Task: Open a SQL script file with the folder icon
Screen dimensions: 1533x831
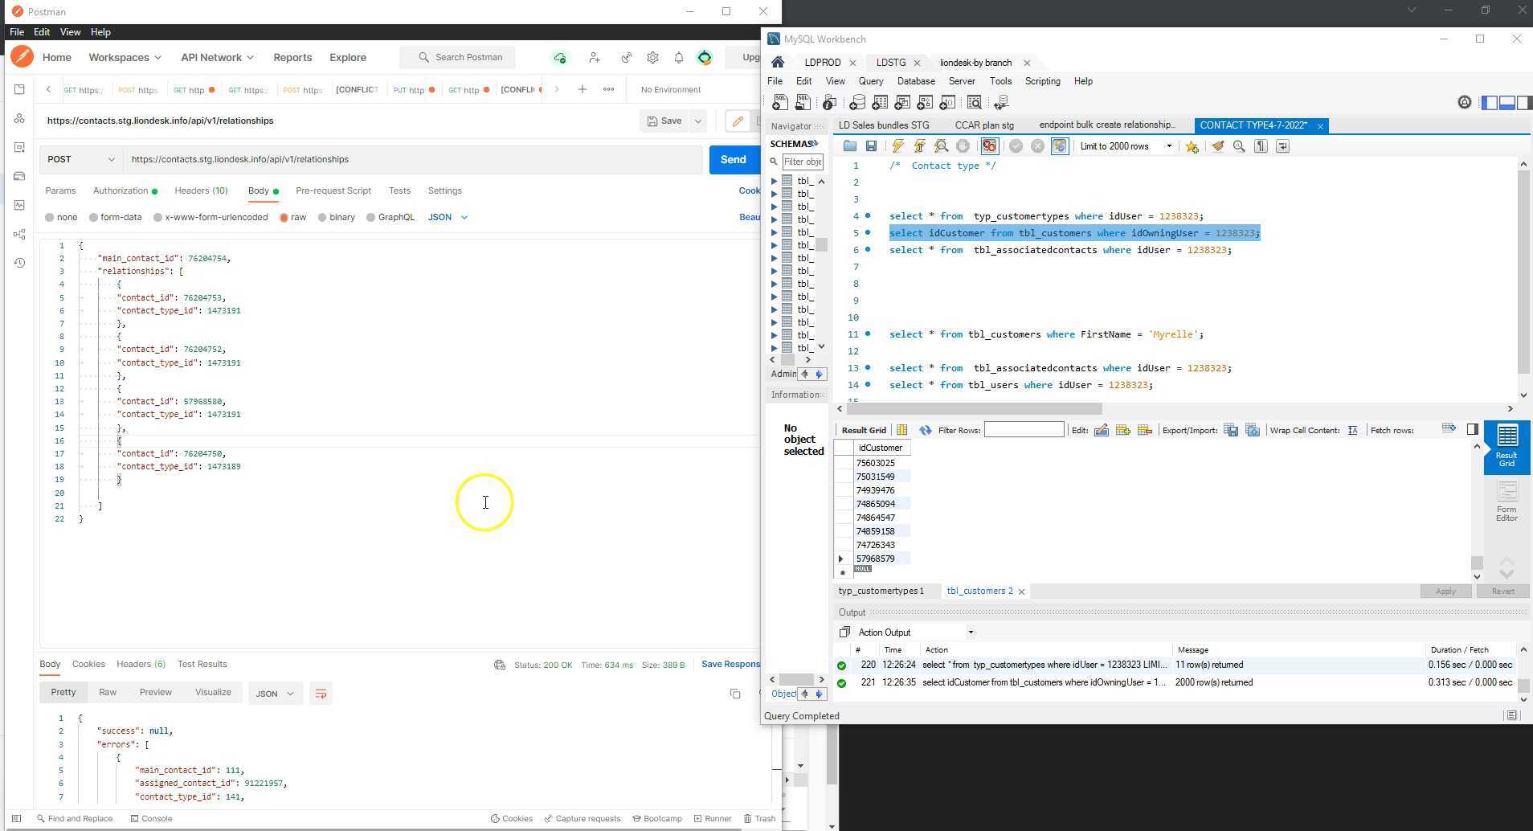Action: pos(849,146)
